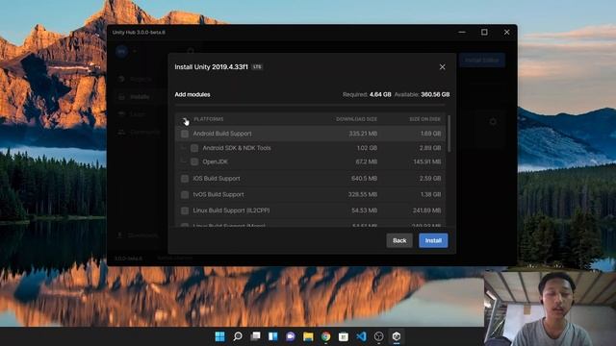Viewport: 616px width, 346px height.
Task: Click the Required 4.64 GB value
Action: point(380,94)
